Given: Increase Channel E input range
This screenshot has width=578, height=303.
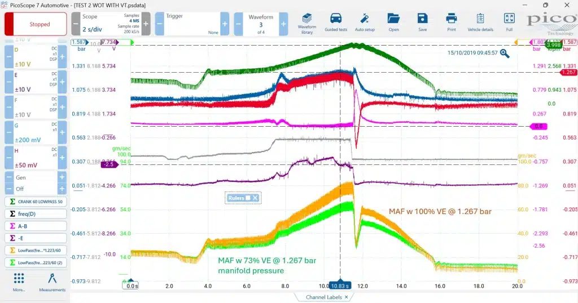Looking at the screenshot, I should (62, 82).
